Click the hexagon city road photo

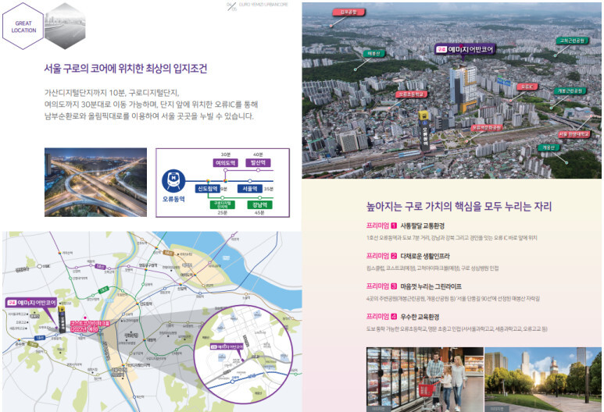65,27
